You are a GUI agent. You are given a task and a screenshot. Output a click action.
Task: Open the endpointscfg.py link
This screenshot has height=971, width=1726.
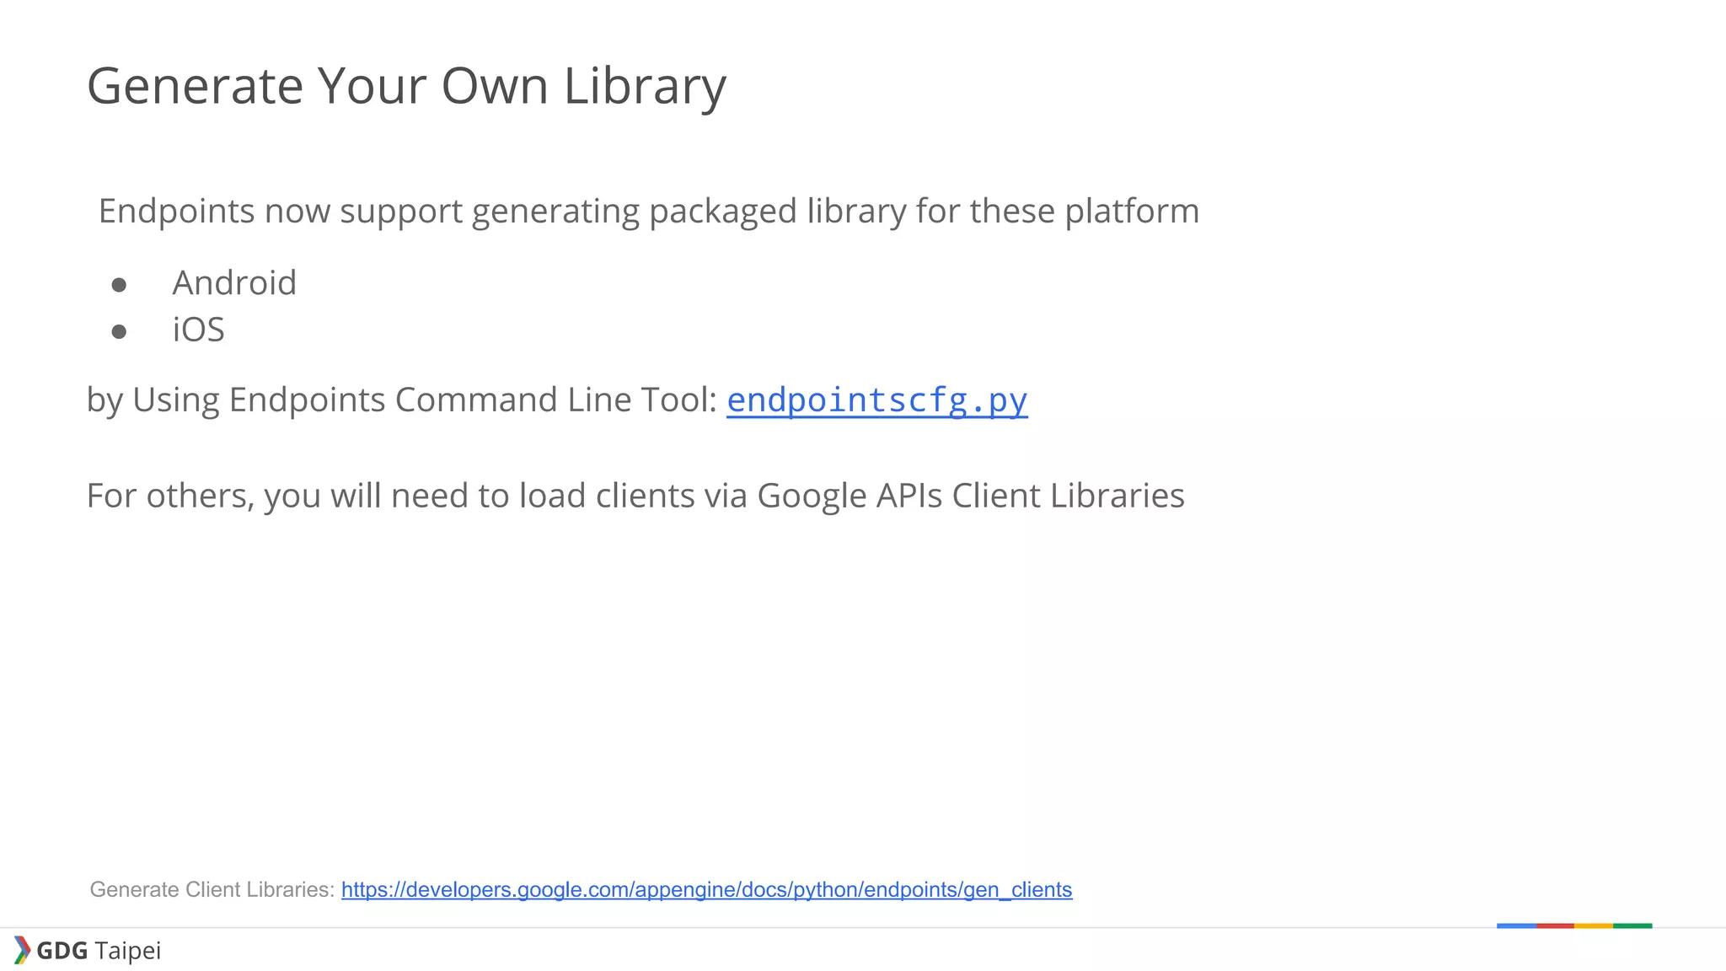[x=876, y=400]
